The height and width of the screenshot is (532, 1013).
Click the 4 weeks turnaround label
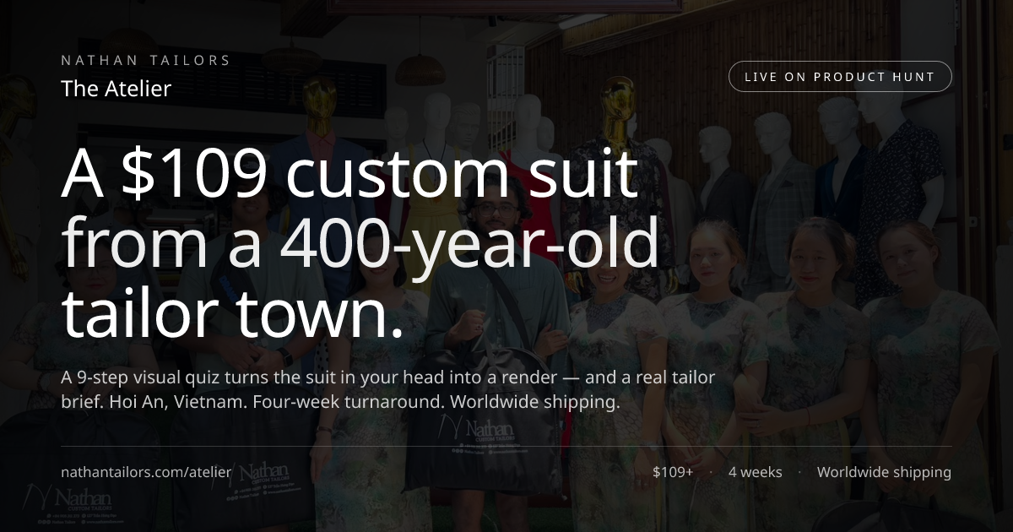point(756,472)
